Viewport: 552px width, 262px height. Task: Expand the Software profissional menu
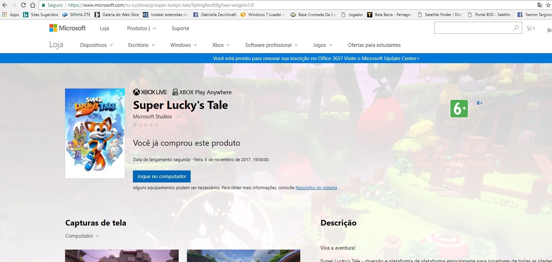[x=271, y=45]
